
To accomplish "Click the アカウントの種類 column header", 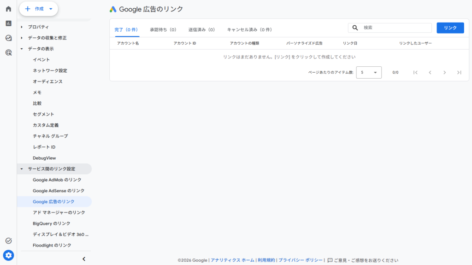I will click(x=244, y=43).
